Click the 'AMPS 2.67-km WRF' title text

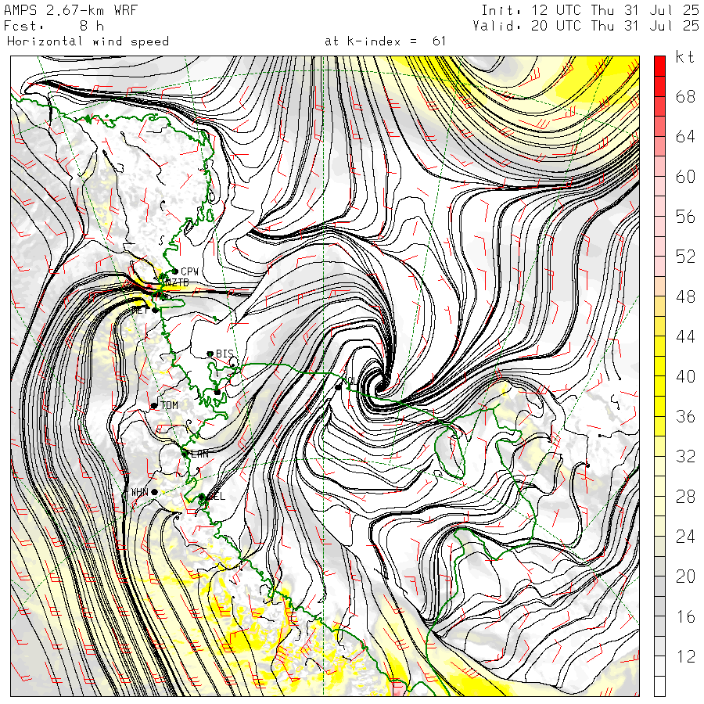[x=70, y=10]
